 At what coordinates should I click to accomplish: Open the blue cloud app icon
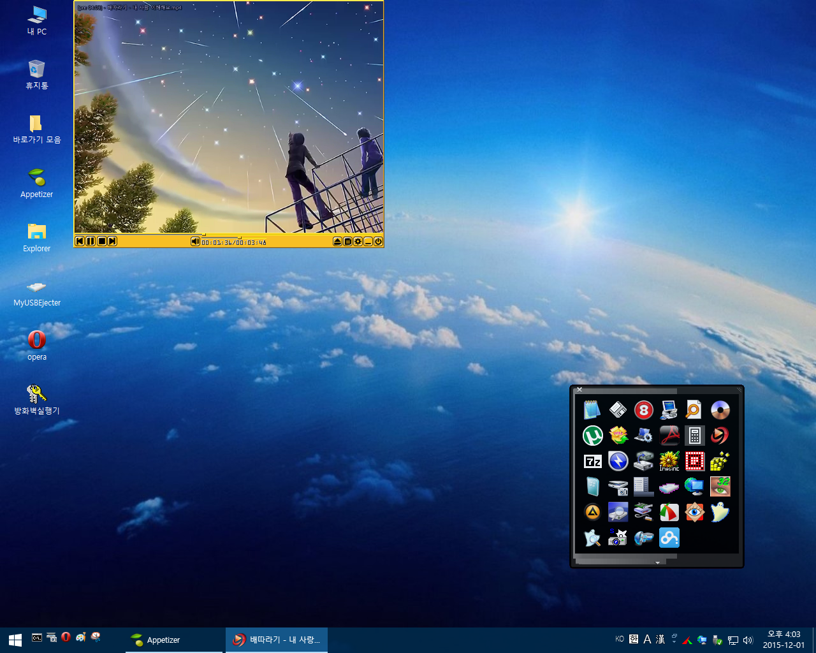point(669,537)
